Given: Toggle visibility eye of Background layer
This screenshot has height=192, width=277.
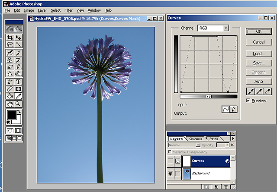Looking at the screenshot, I should coord(171,173).
